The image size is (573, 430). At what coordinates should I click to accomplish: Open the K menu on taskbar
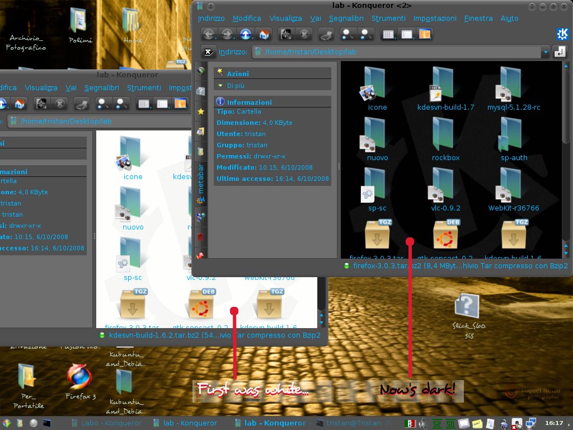coord(7,423)
